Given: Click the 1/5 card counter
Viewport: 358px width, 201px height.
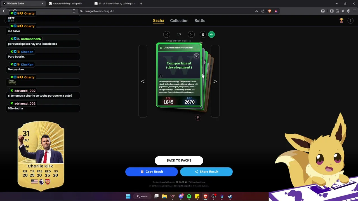Looking at the screenshot, I should click(x=179, y=34).
